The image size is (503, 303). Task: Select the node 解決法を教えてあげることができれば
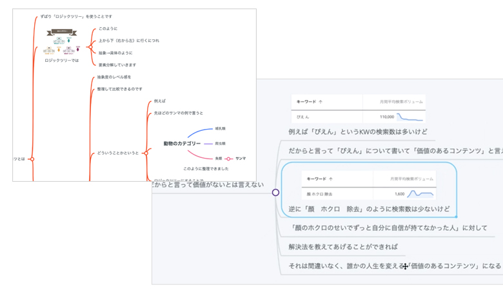tap(343, 246)
